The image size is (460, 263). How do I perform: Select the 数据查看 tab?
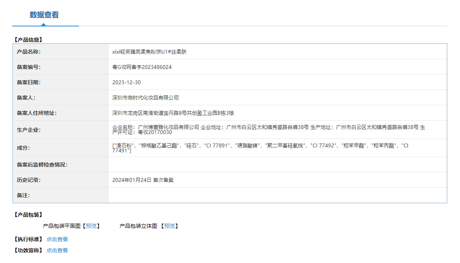44,15
